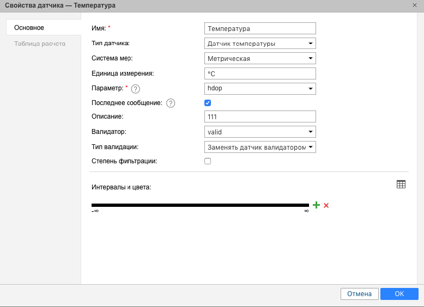Click the Имя input field

(260, 29)
